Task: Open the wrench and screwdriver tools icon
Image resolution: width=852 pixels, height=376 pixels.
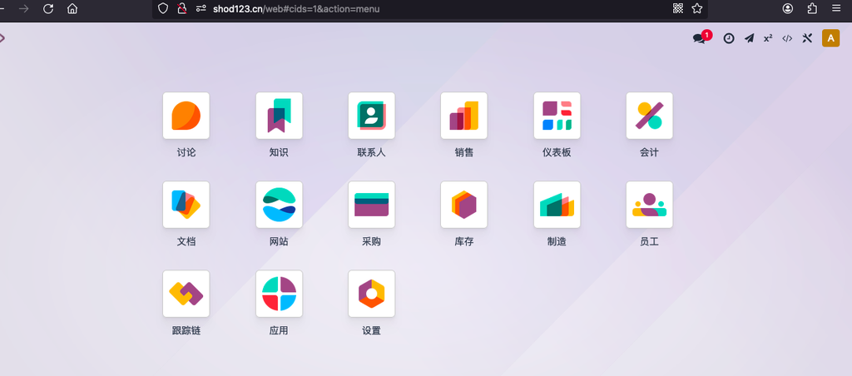Action: (807, 38)
